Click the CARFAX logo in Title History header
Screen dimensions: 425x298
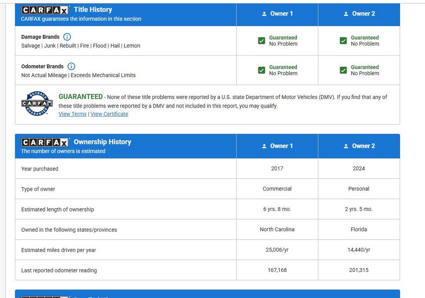[x=45, y=10]
